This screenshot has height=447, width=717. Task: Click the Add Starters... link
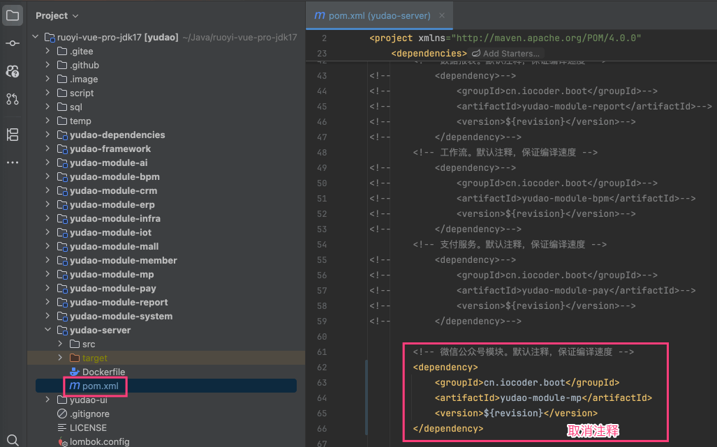tap(511, 53)
